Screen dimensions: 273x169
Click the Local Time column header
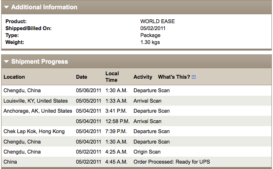112,77
